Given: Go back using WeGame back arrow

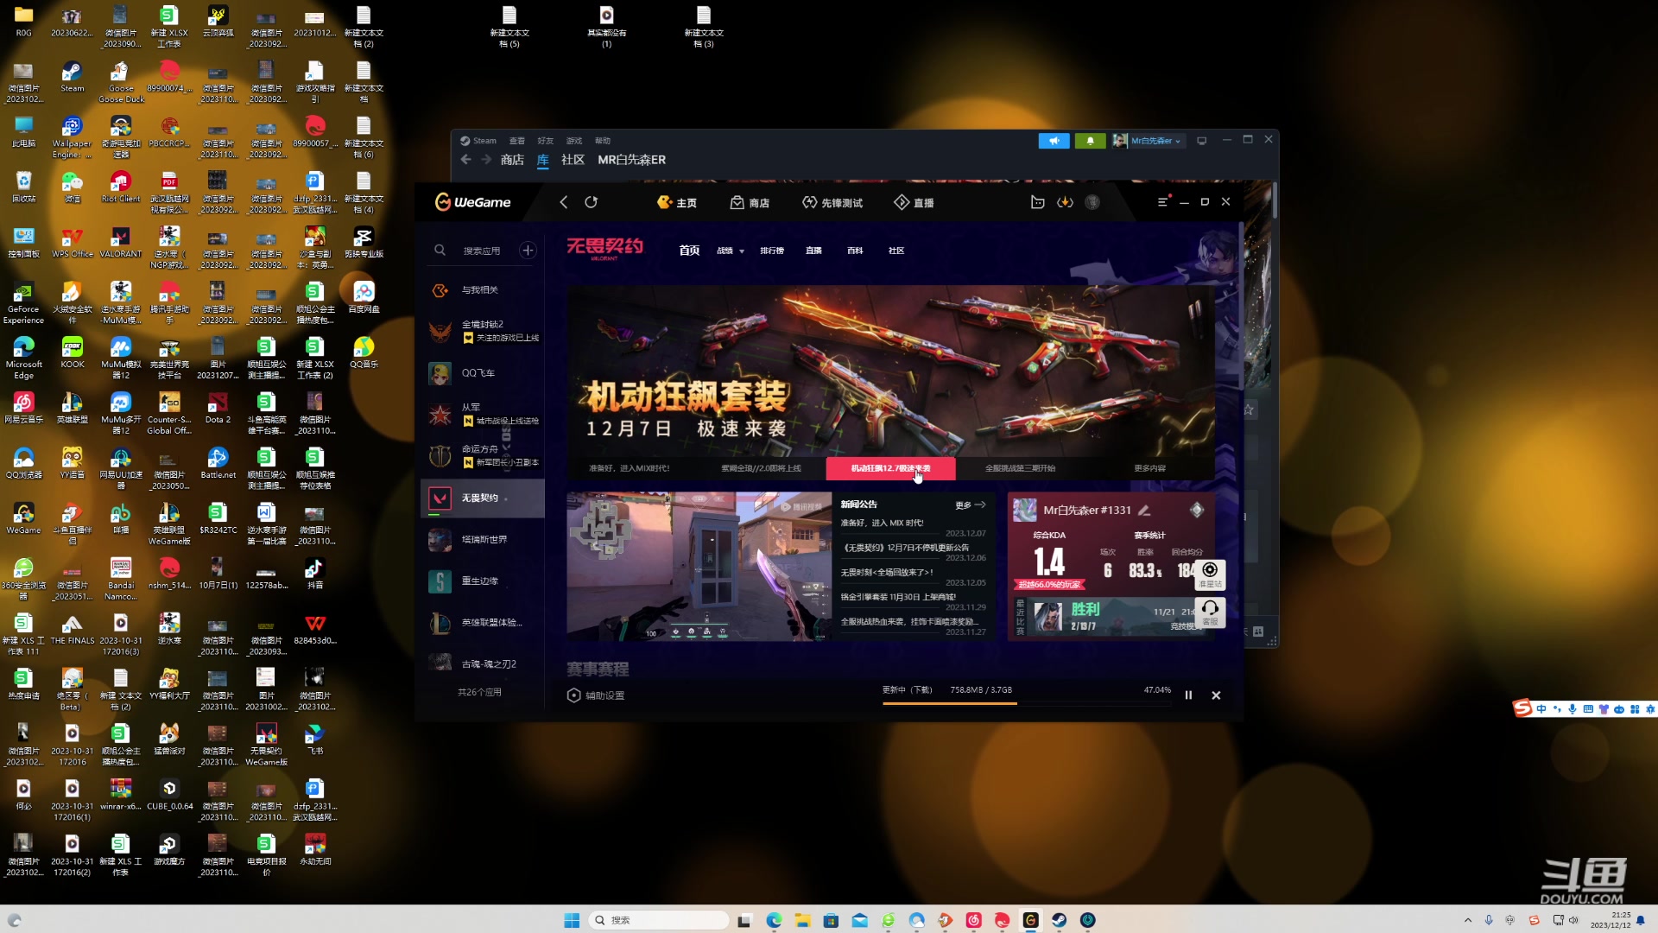Looking at the screenshot, I should point(563,202).
